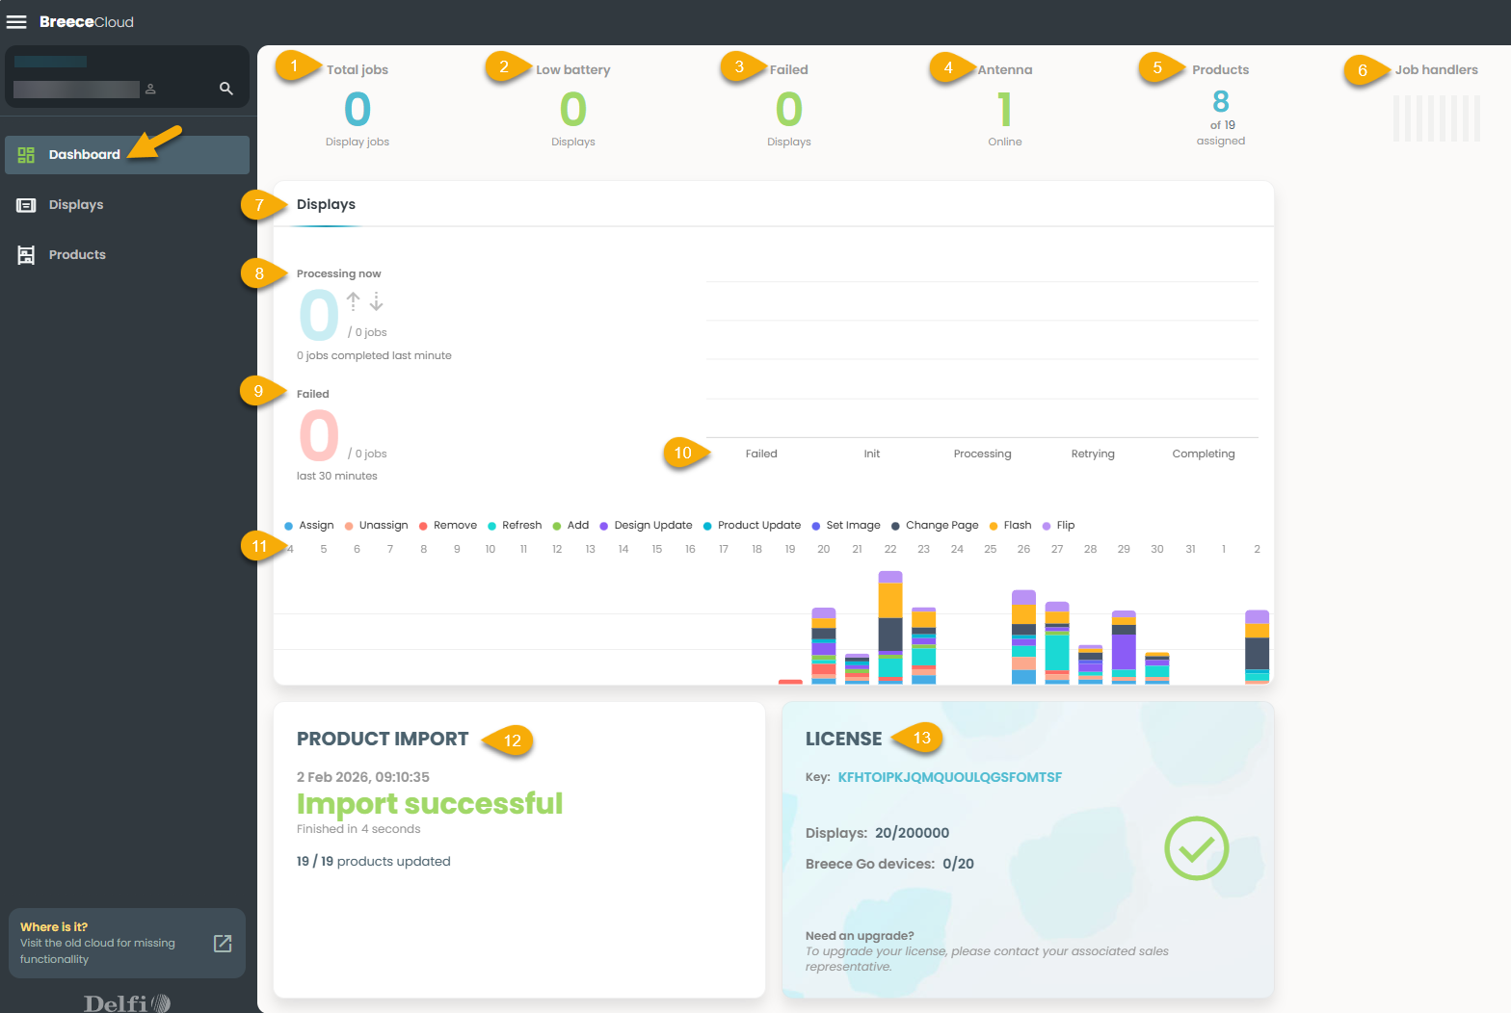Click the user profile icon
The width and height of the screenshot is (1511, 1013).
150,89
